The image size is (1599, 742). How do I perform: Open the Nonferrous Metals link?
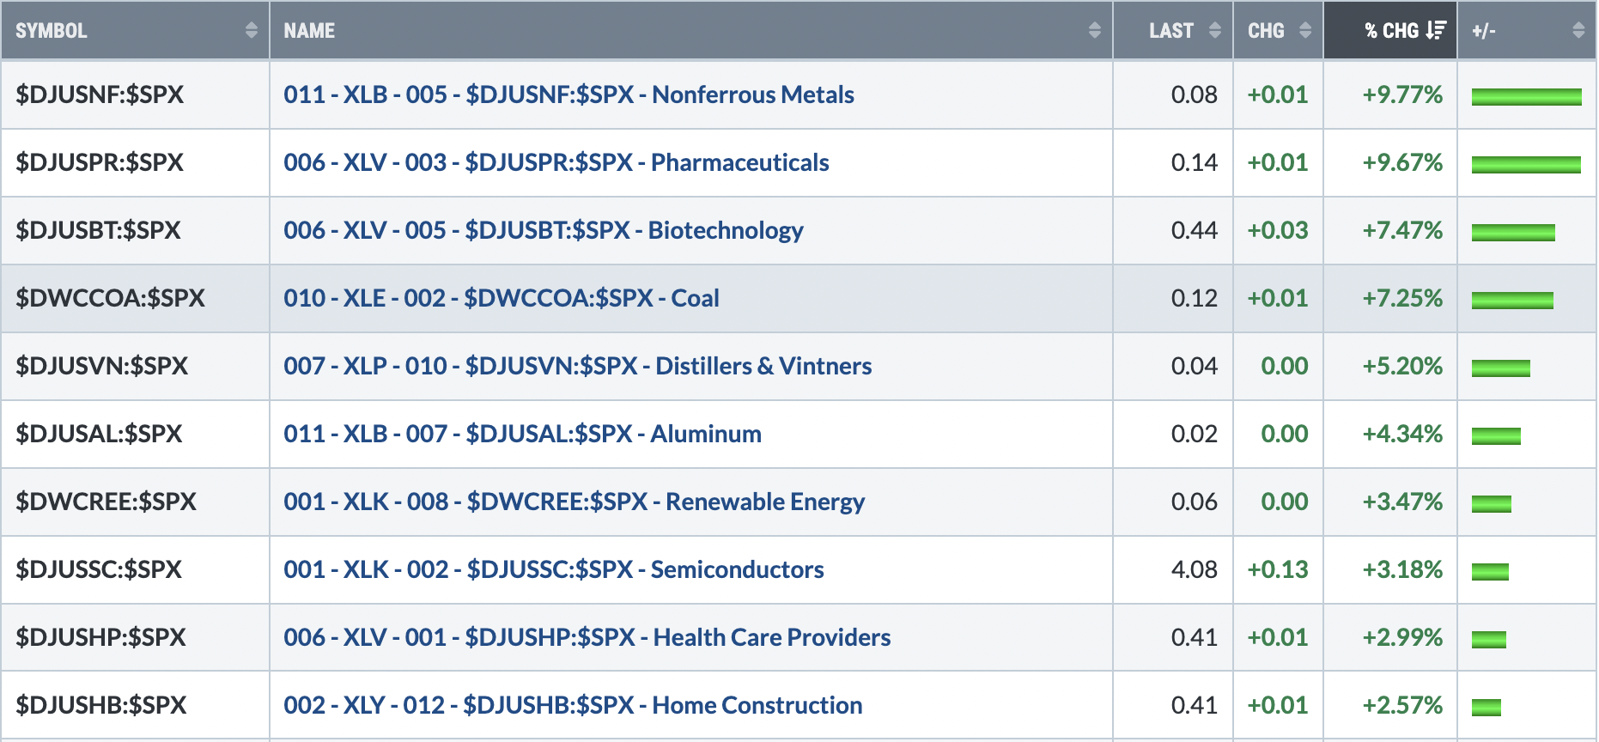[x=568, y=94]
